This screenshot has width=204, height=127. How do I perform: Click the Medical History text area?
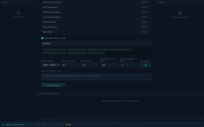[96, 77]
